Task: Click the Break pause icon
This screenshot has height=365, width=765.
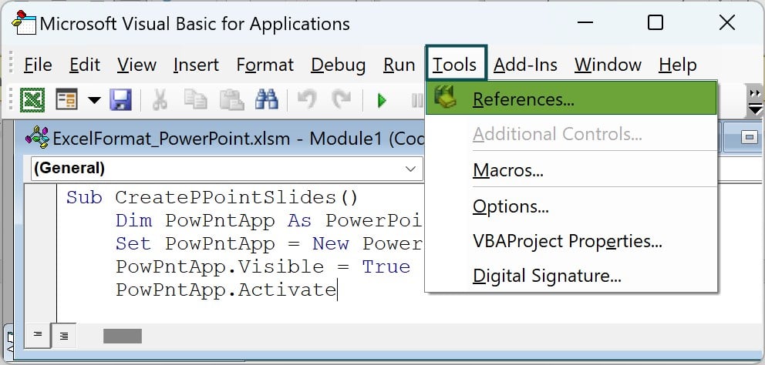Action: [417, 100]
